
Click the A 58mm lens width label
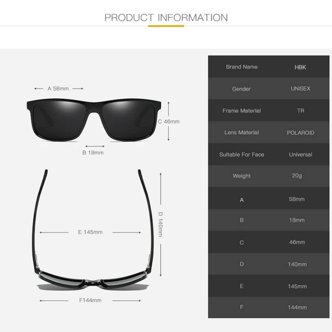click(x=58, y=88)
